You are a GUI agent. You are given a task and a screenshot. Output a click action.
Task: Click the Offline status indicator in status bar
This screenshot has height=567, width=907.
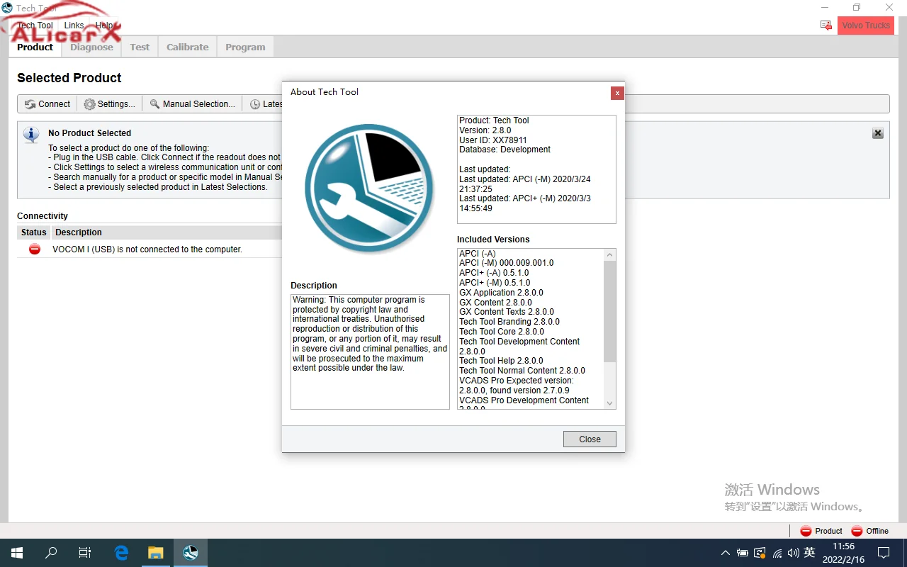tap(869, 531)
